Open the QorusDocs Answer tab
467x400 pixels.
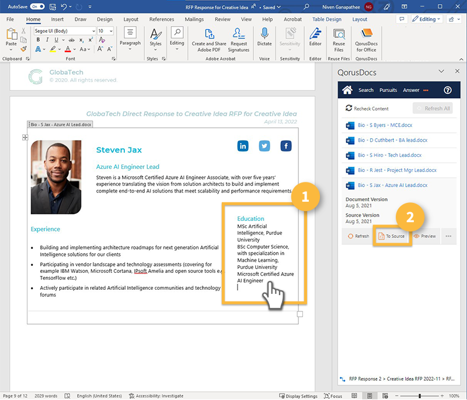point(411,90)
